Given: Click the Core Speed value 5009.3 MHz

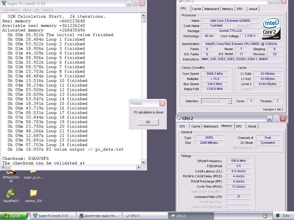Looking at the screenshot, I should coord(215,74).
